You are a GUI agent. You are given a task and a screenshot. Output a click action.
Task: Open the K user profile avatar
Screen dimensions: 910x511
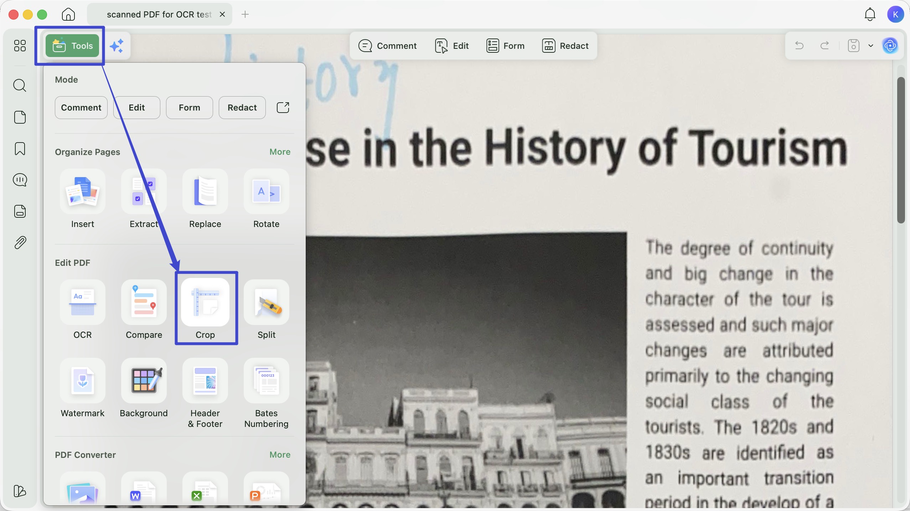(895, 14)
